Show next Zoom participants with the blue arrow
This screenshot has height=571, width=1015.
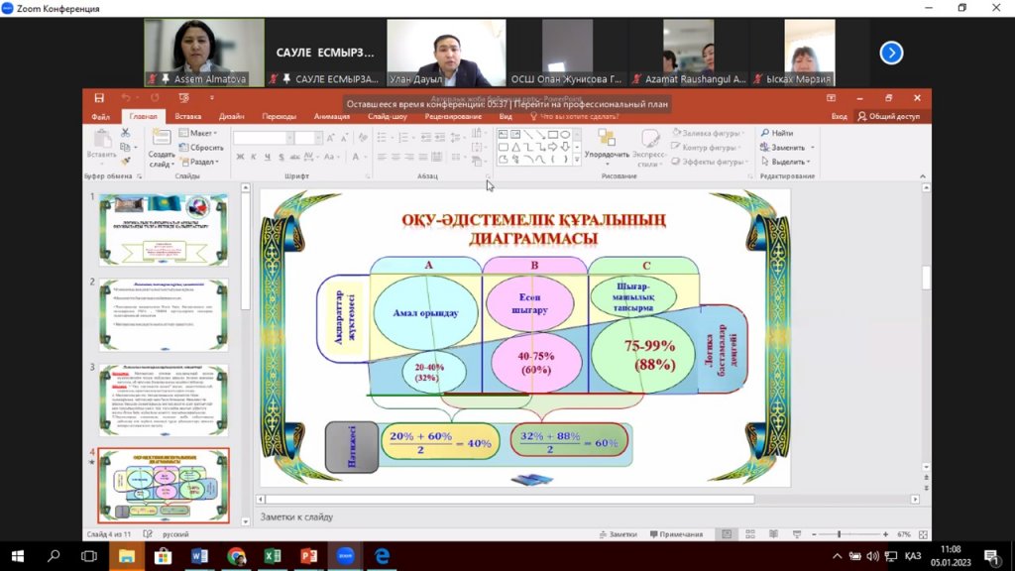(891, 53)
